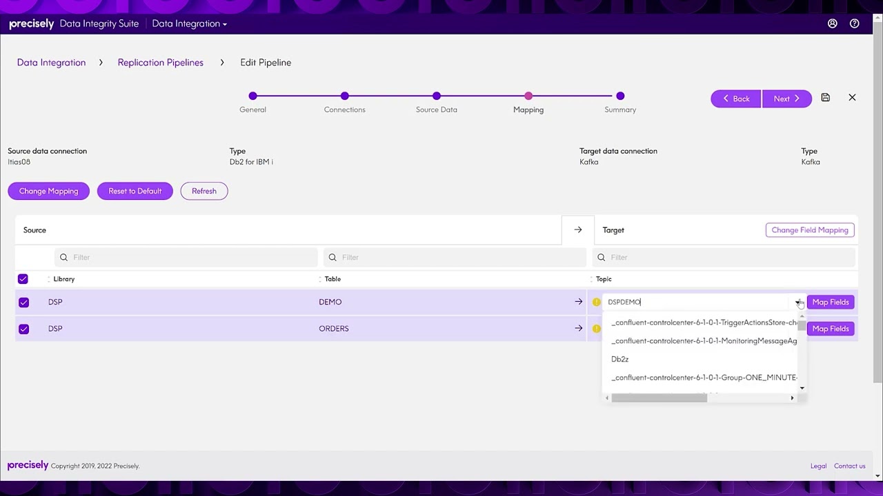The image size is (883, 496).
Task: Click Map Fields for DEMO row
Action: point(831,302)
